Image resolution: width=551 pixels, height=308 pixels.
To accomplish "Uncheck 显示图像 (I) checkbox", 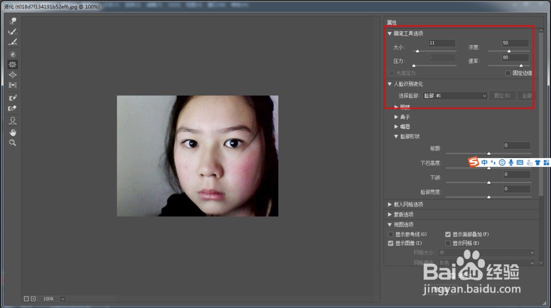I will pyautogui.click(x=391, y=243).
